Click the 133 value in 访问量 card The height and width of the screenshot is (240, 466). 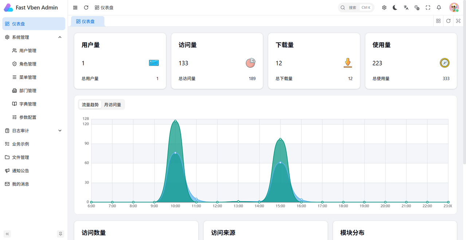[x=183, y=63]
